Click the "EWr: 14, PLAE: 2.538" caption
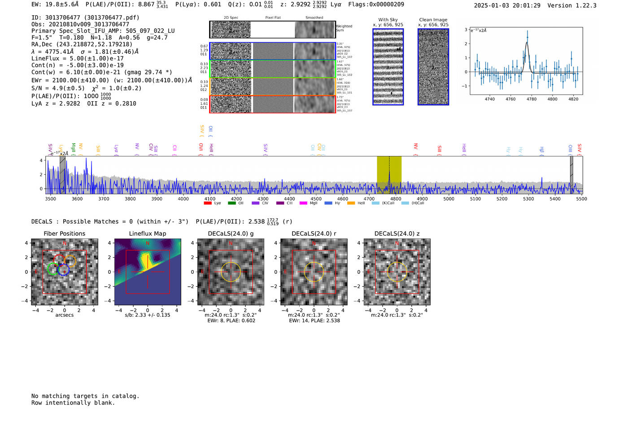Image resolution: width=628 pixels, height=427 pixels. click(314, 321)
